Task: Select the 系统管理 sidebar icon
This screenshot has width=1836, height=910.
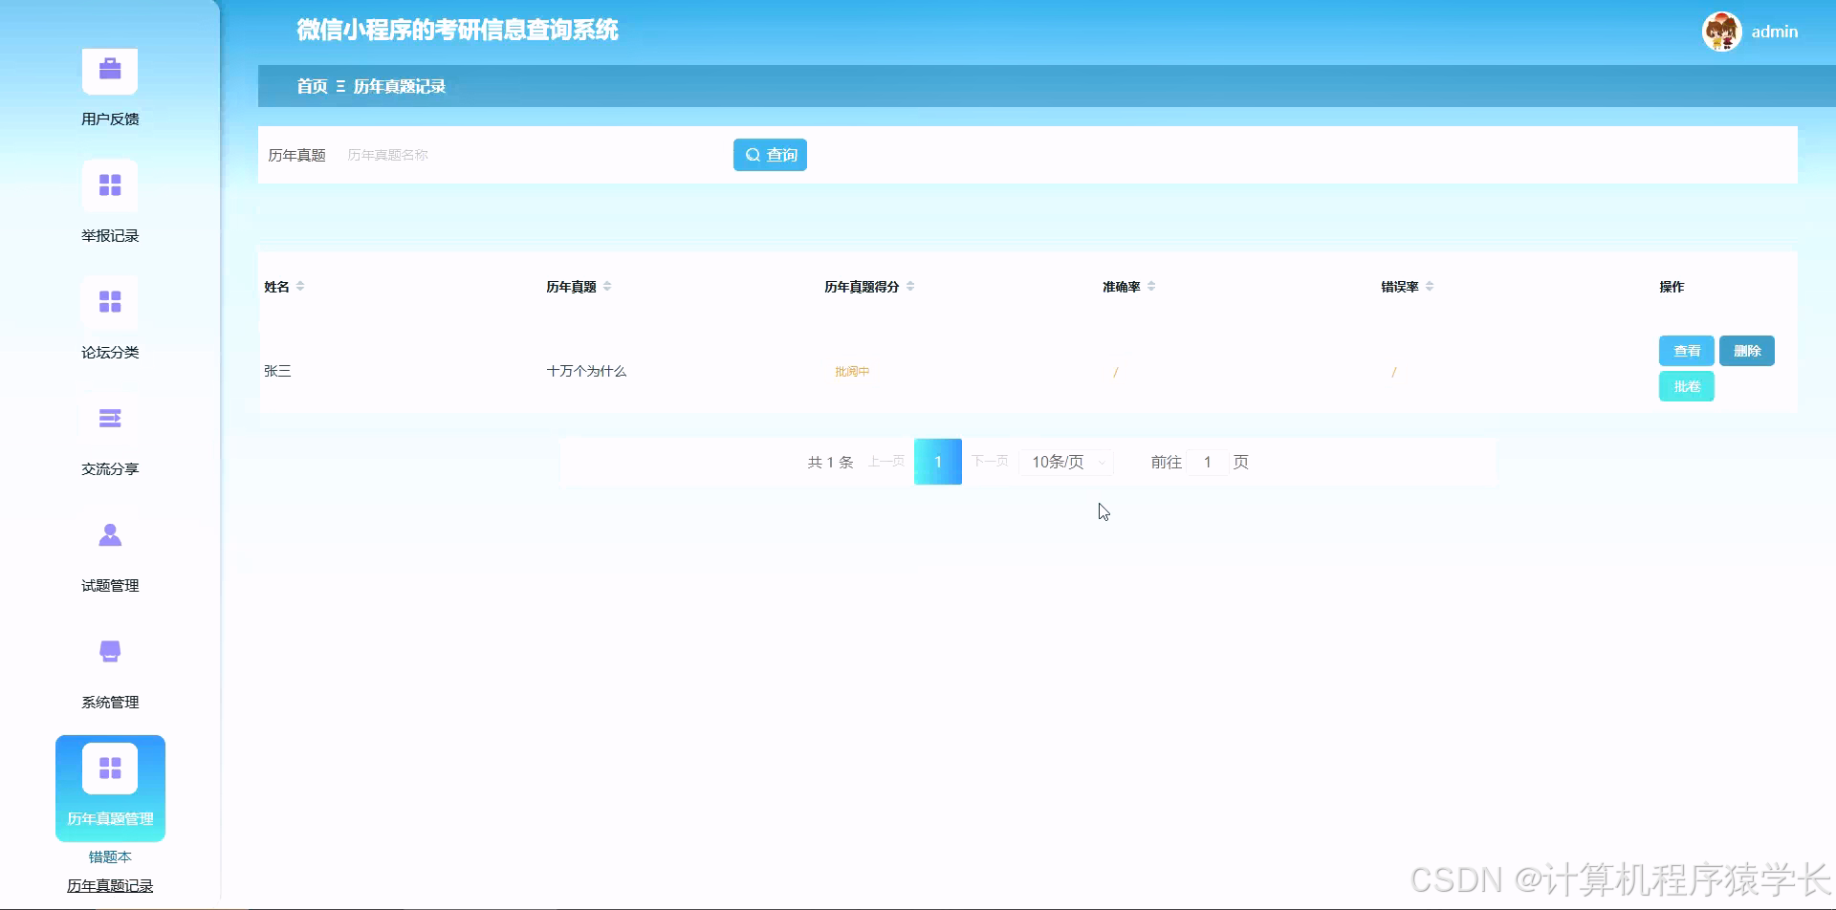Action: (x=109, y=650)
